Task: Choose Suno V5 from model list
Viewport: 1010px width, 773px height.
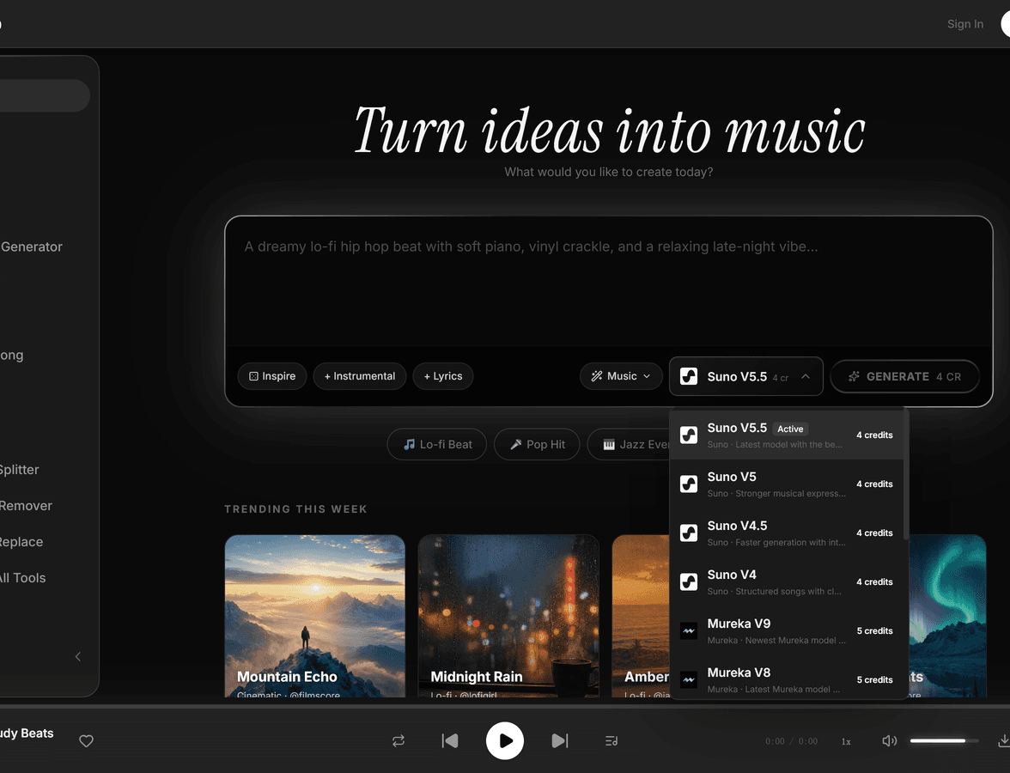Action: click(x=787, y=484)
